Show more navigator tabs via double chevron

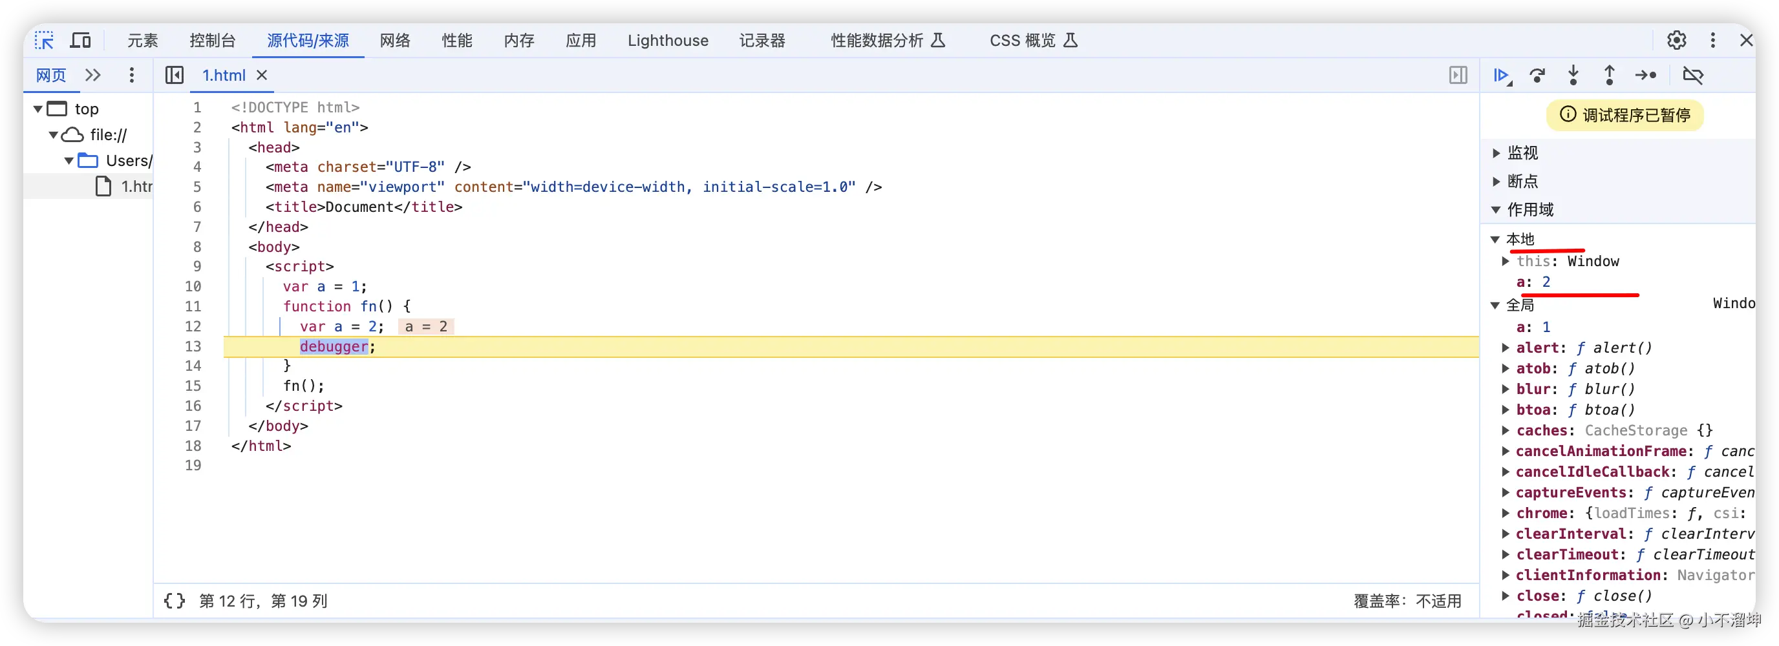tap(93, 74)
